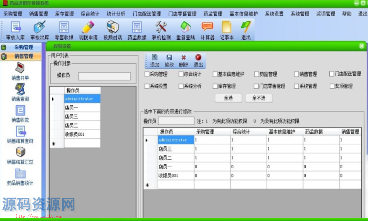Click 删除 red X icon
The width and height of the screenshot is (368, 221).
pyautogui.click(x=184, y=61)
